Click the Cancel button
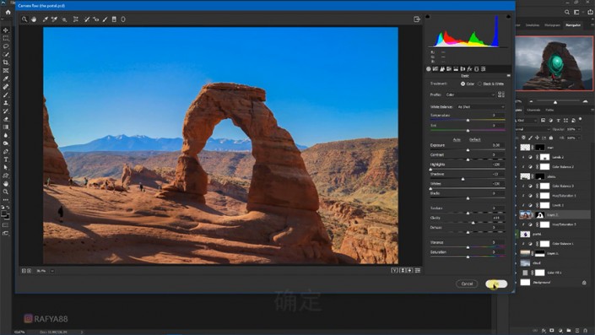Viewport: 595px width, 335px height. coord(467,284)
